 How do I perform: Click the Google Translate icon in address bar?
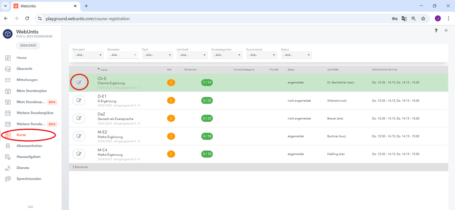[x=404, y=19]
